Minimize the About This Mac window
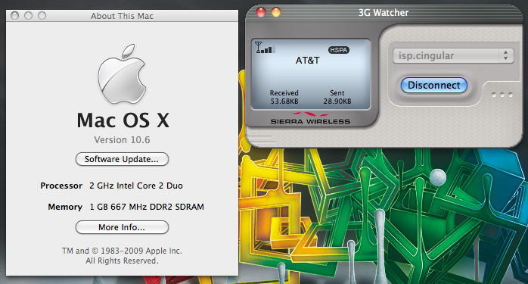The image size is (528, 284). (x=28, y=15)
